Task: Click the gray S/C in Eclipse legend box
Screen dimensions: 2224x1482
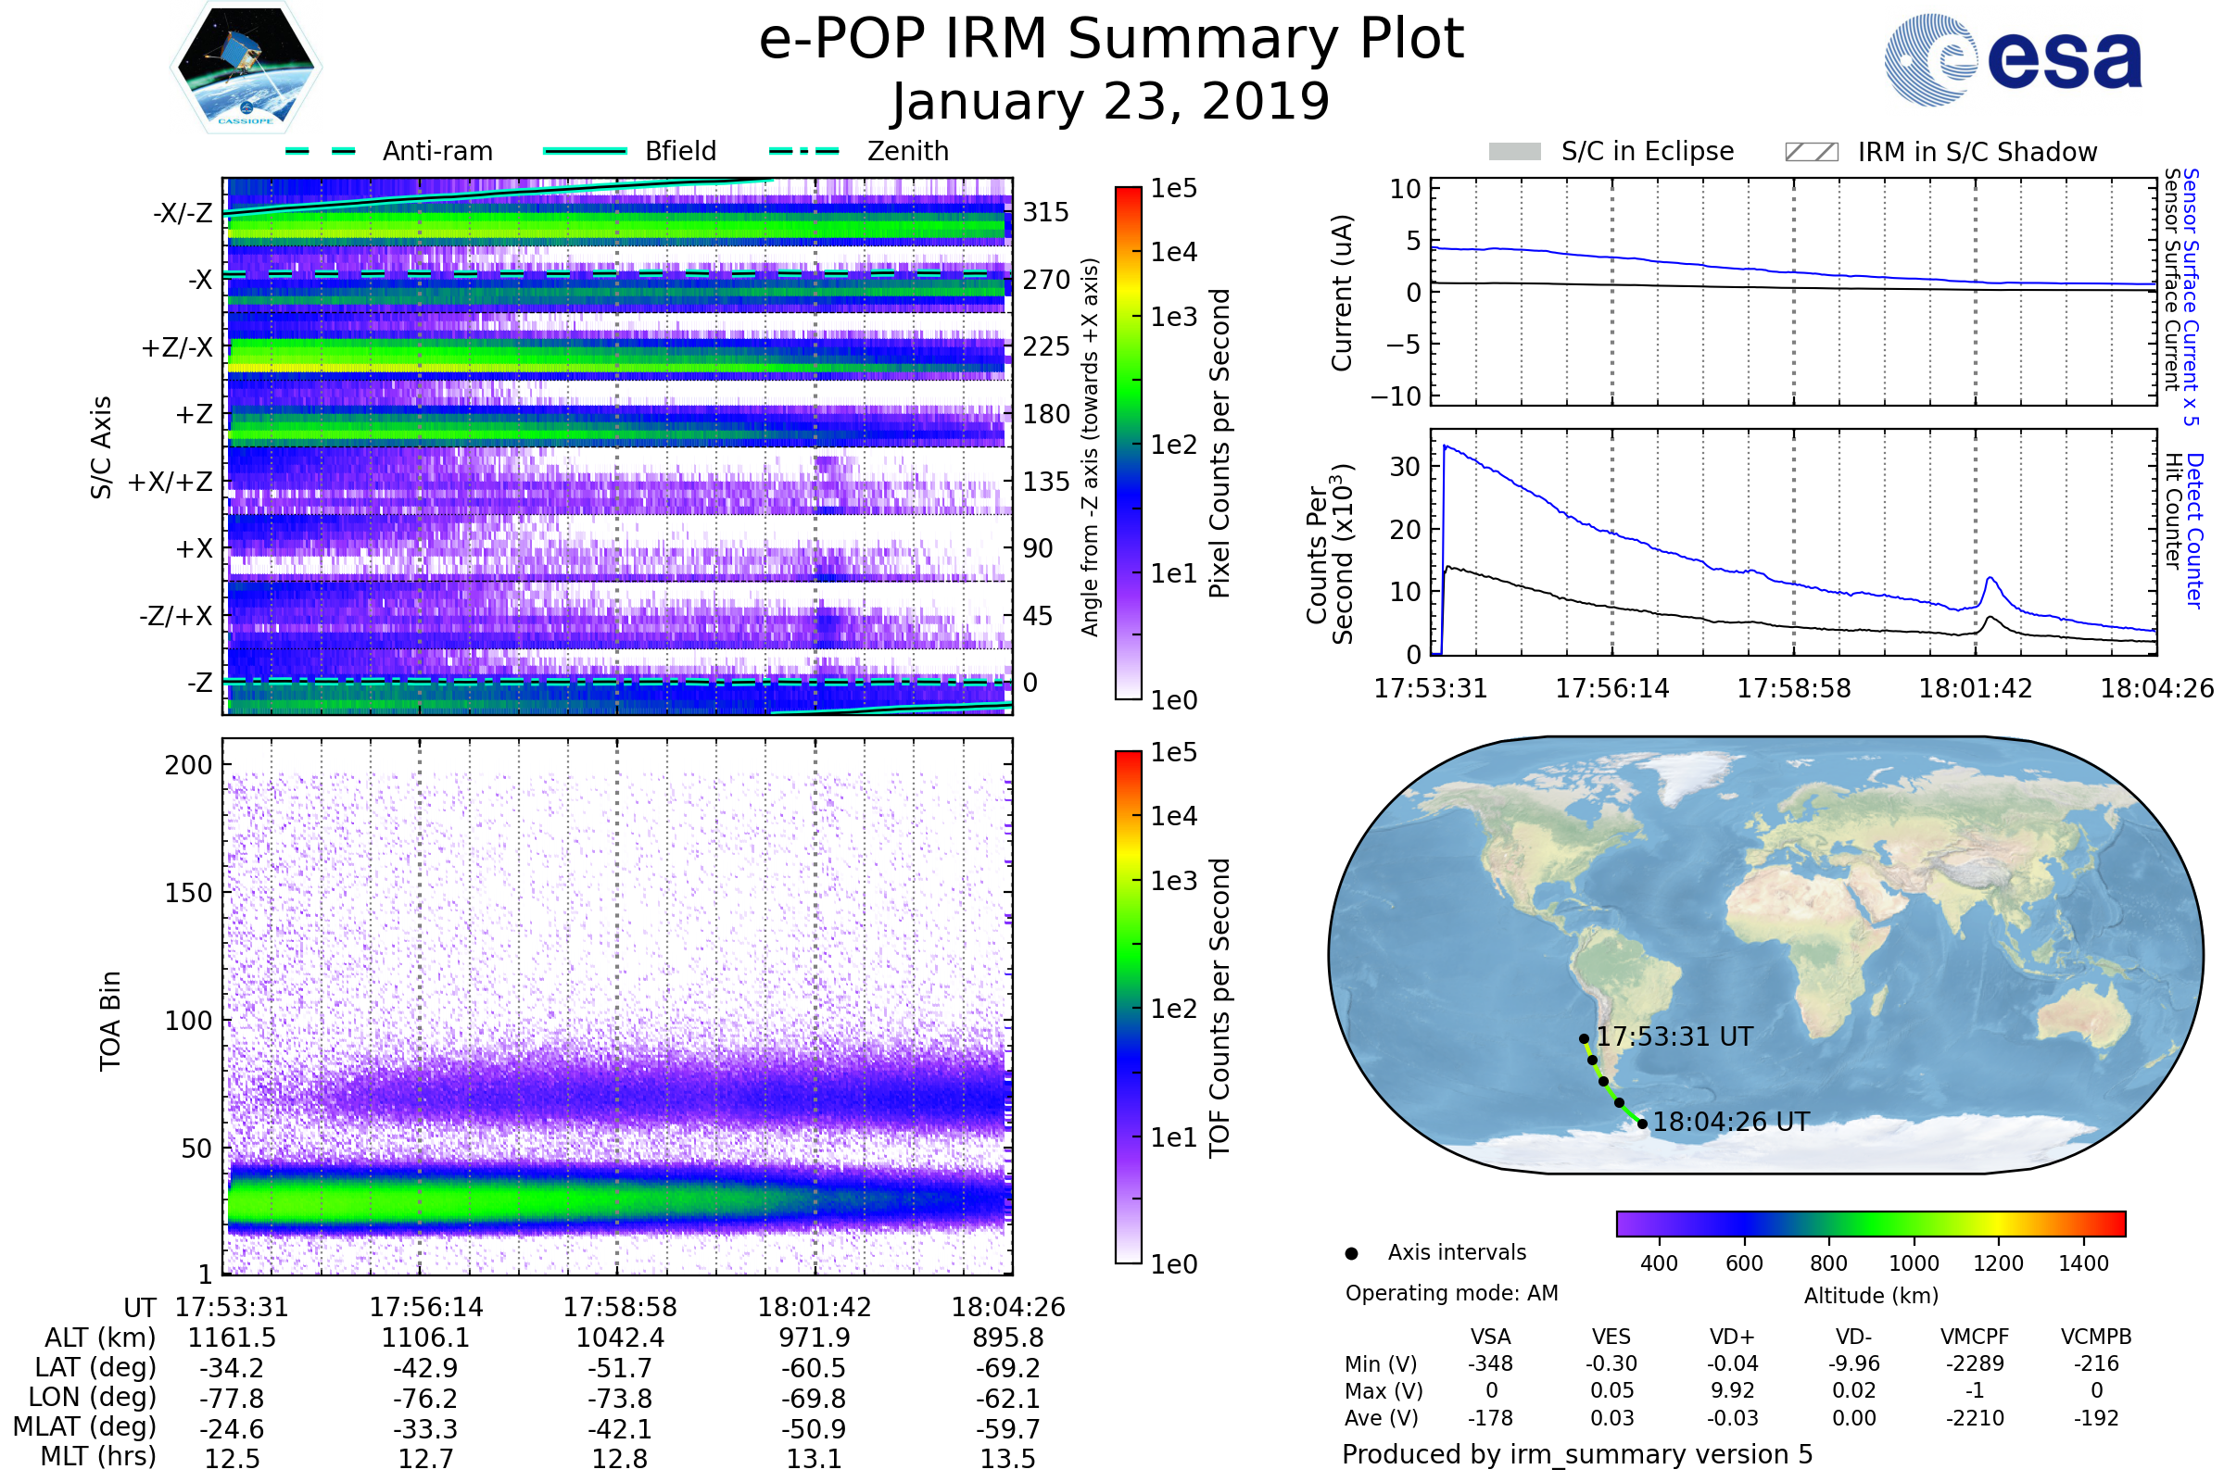Action: [1515, 152]
